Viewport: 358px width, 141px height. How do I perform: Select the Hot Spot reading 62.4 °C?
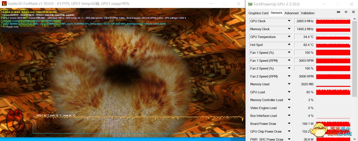(304, 45)
